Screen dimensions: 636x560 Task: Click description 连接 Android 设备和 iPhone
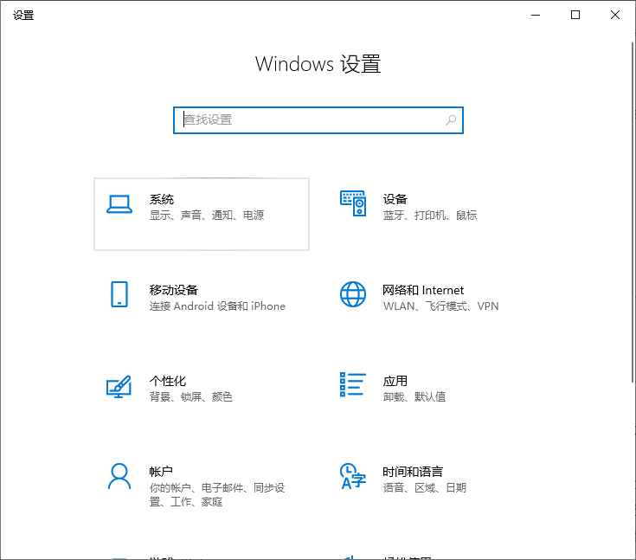217,306
